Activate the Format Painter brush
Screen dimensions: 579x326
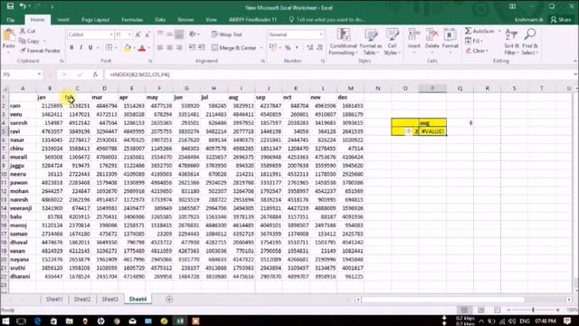(40, 51)
